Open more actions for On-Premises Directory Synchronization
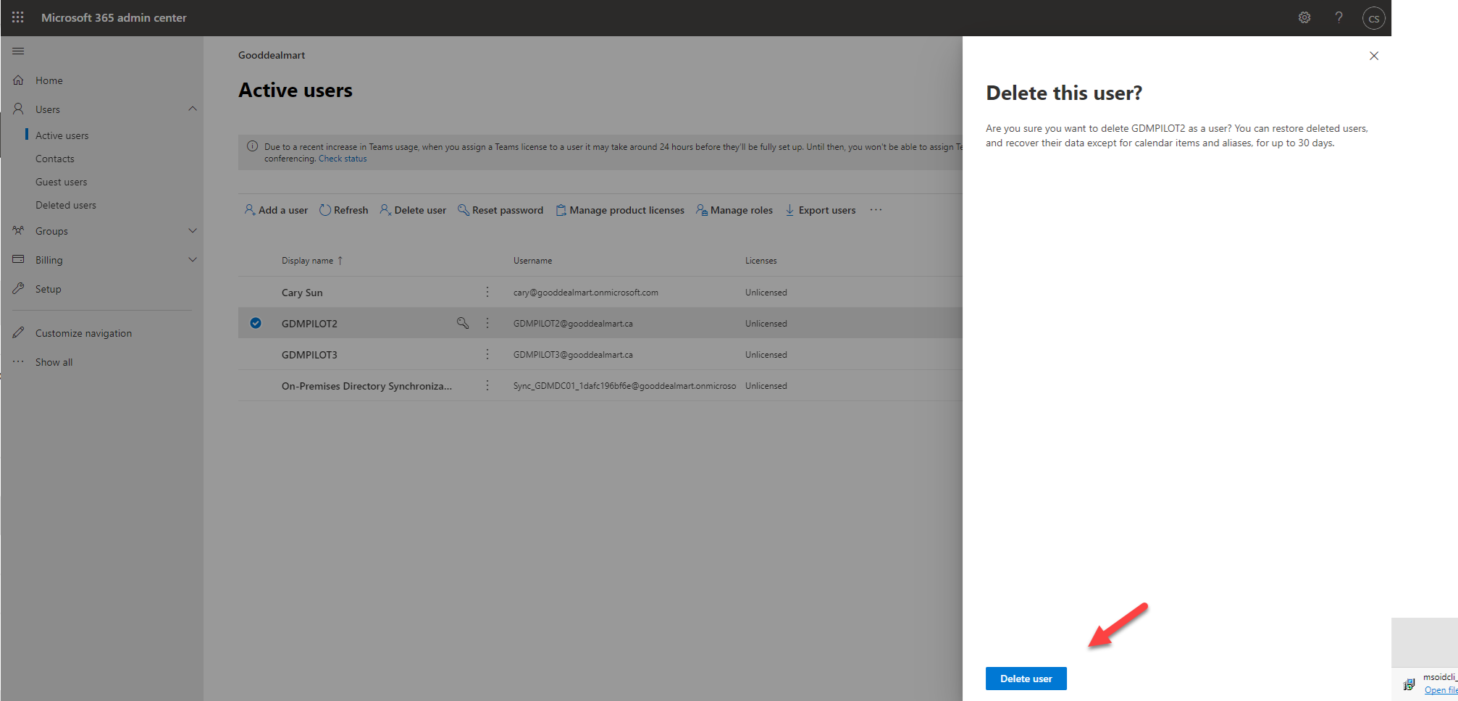The height and width of the screenshot is (701, 1458). coord(487,385)
